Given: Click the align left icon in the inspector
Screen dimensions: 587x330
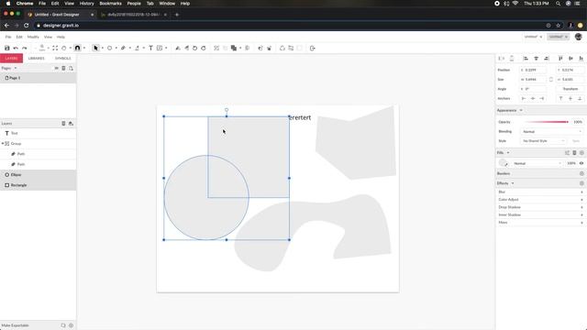Looking at the screenshot, I should pos(526,59).
